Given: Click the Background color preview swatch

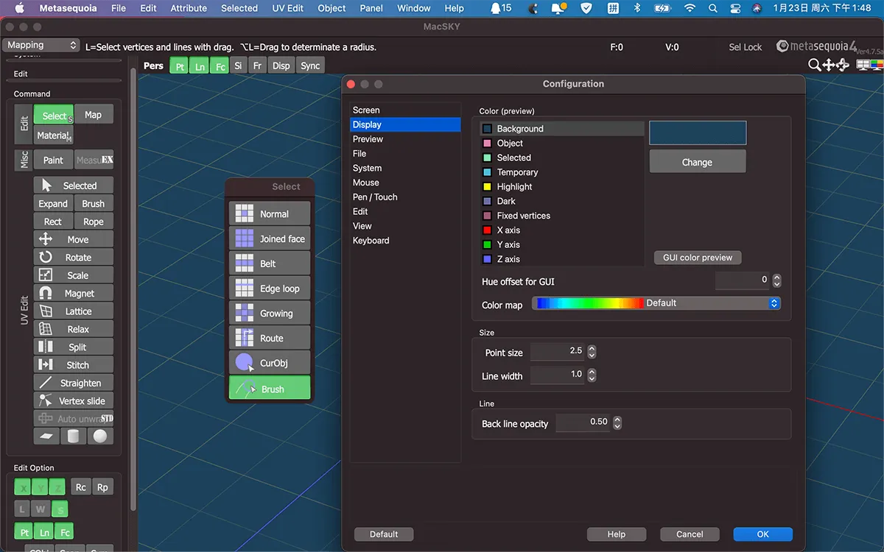Looking at the screenshot, I should tap(697, 133).
